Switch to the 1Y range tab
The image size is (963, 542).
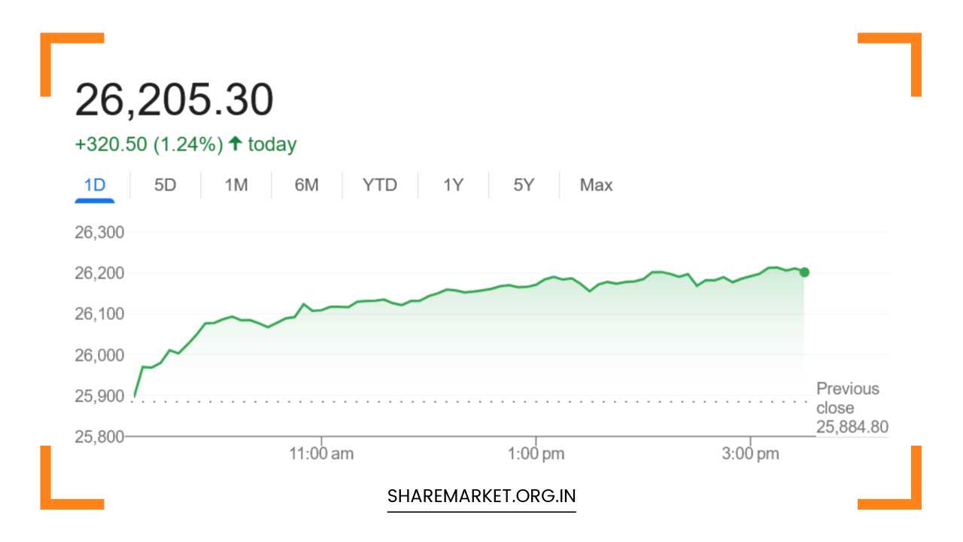[x=453, y=185]
